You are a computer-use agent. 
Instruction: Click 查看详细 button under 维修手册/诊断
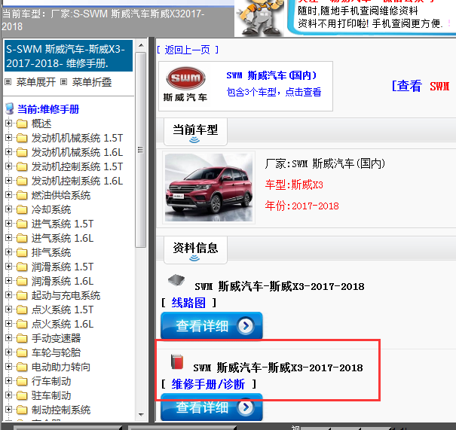click(212, 407)
